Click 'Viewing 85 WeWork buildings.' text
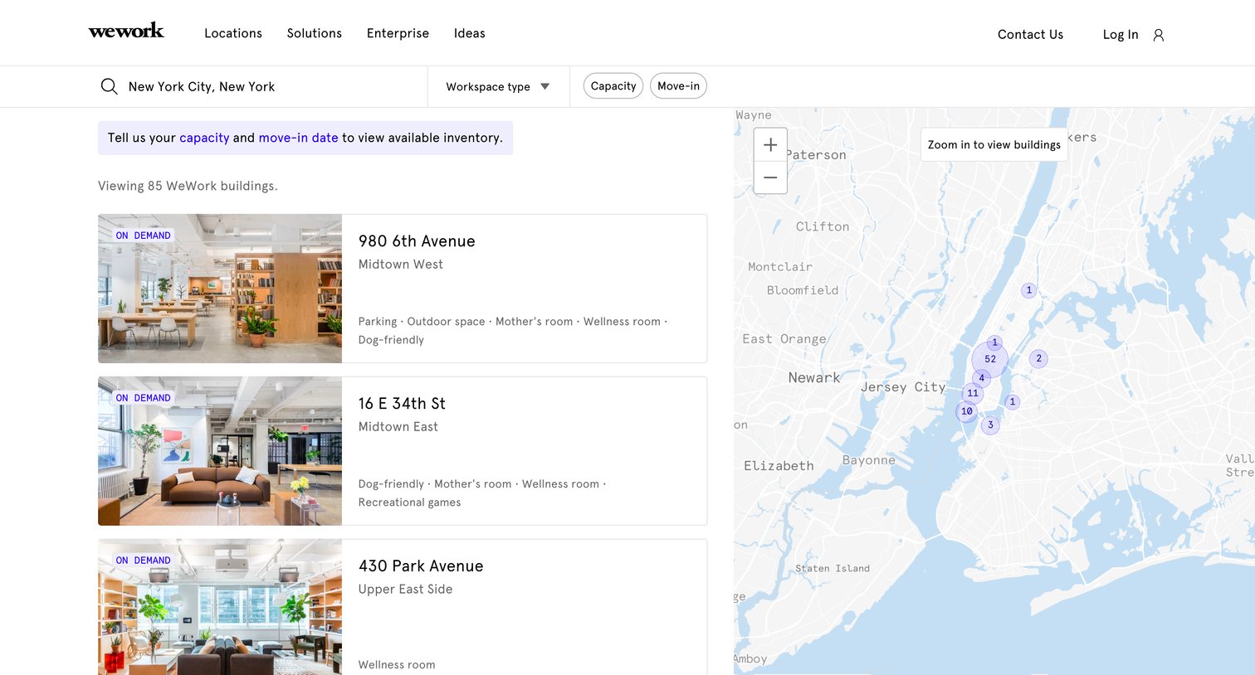The height and width of the screenshot is (675, 1255). (188, 186)
